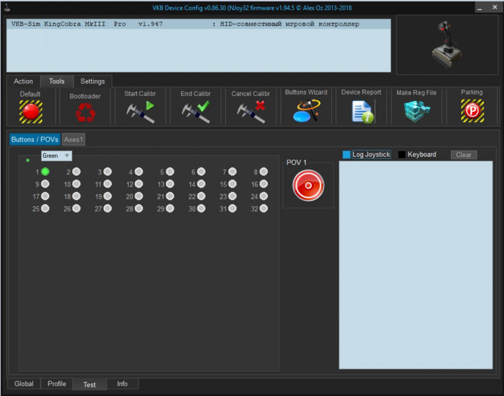Image resolution: width=504 pixels, height=396 pixels.
Task: Click button 1 green indicator
Action: pos(45,172)
